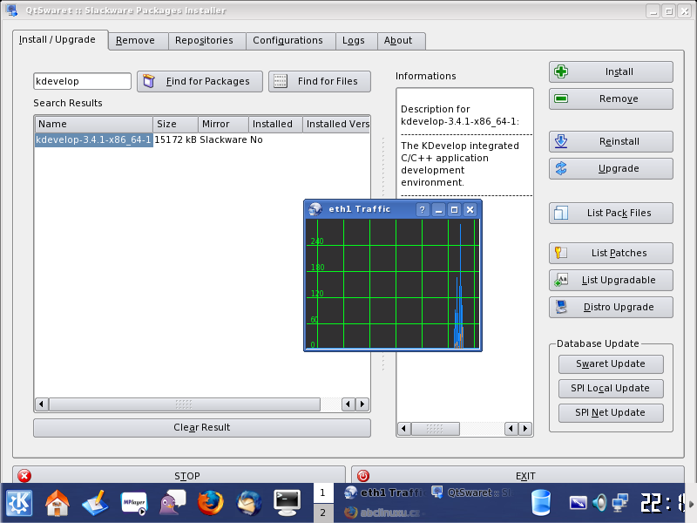The width and height of the screenshot is (697, 523).
Task: Click the Installed Vers column header
Action: click(x=336, y=124)
